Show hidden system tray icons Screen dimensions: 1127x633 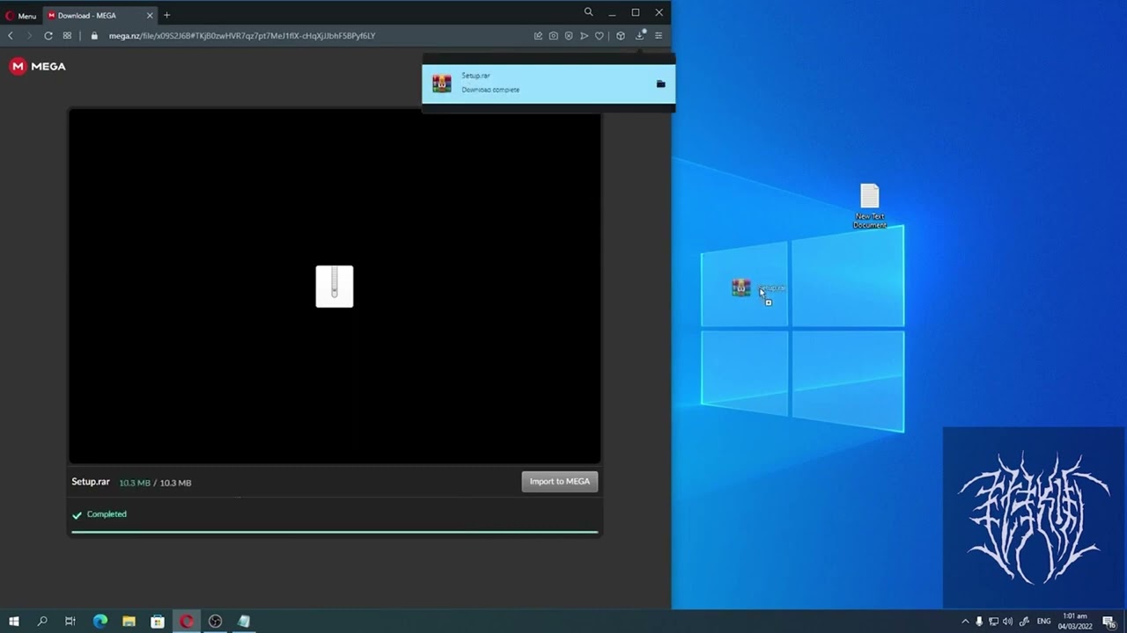click(x=965, y=622)
